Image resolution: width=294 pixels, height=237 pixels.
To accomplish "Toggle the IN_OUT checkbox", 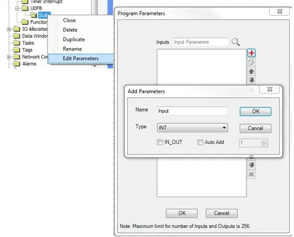I will (x=160, y=142).
